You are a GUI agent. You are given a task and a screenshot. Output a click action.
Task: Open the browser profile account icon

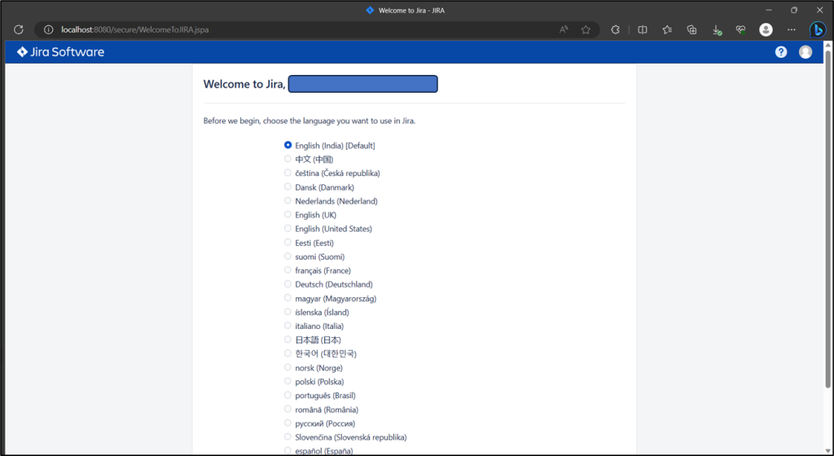coord(766,30)
